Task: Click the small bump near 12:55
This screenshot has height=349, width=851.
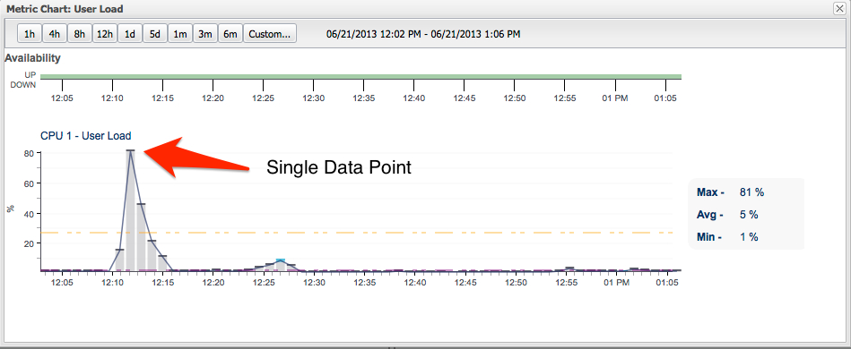Action: (569, 268)
